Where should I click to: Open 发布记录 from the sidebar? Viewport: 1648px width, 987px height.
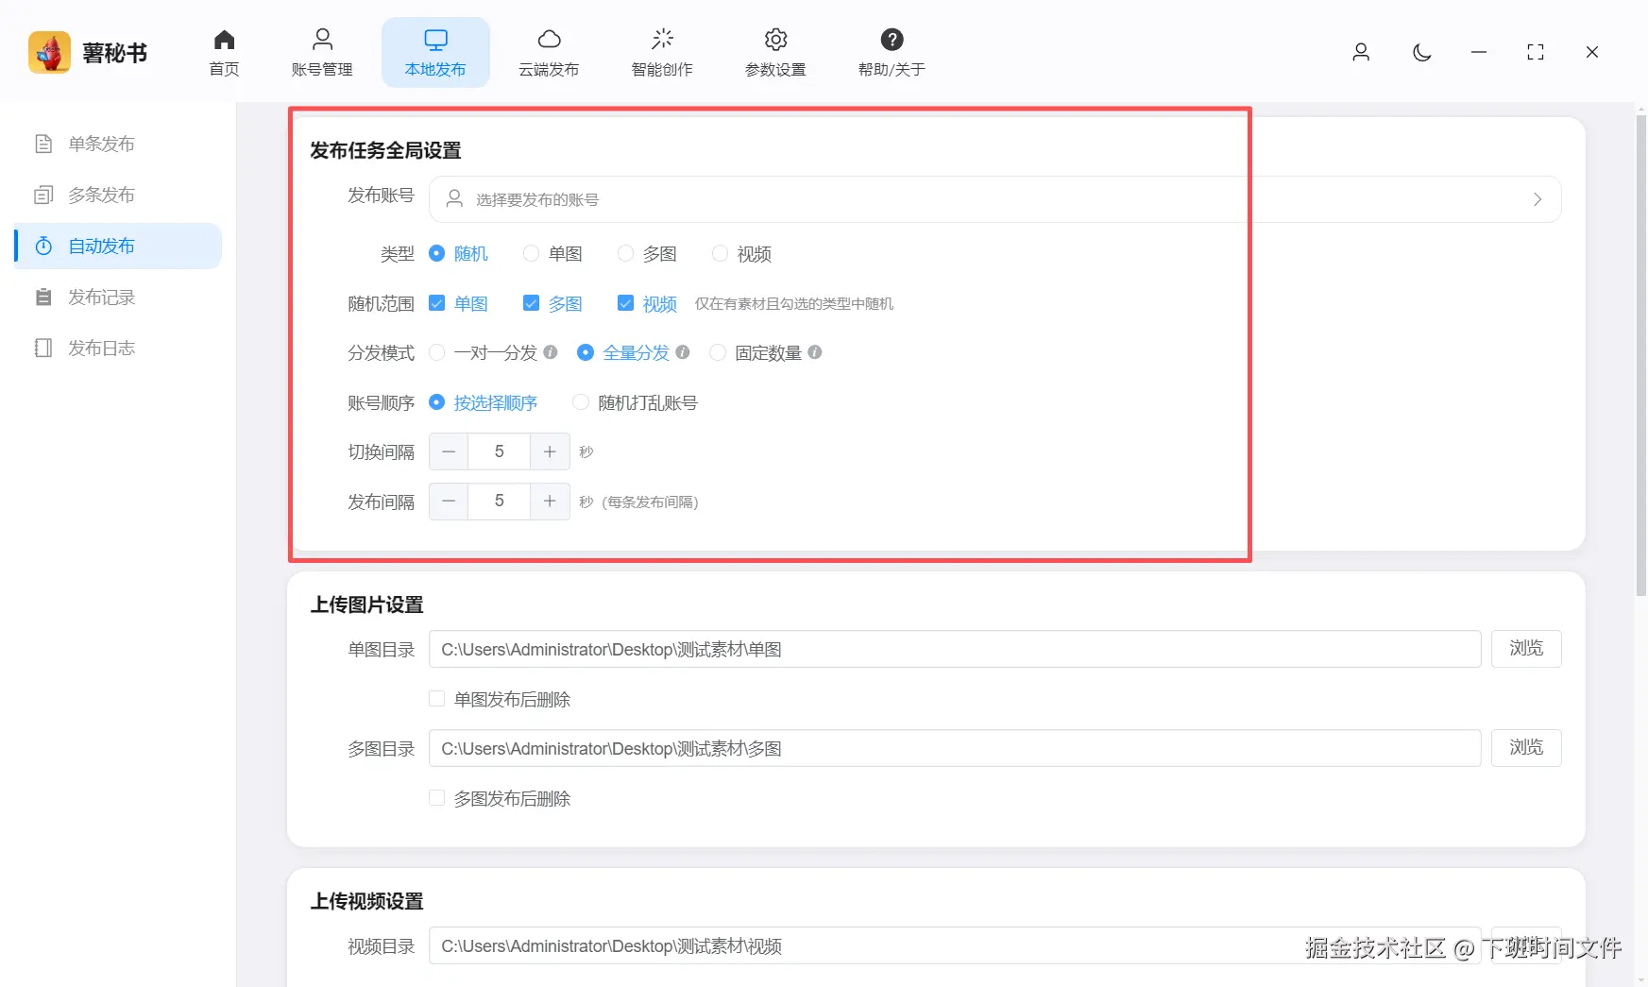[x=100, y=296]
